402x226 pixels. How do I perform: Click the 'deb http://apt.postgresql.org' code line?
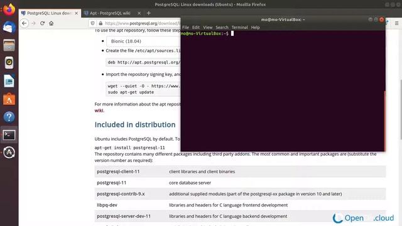pos(144,62)
